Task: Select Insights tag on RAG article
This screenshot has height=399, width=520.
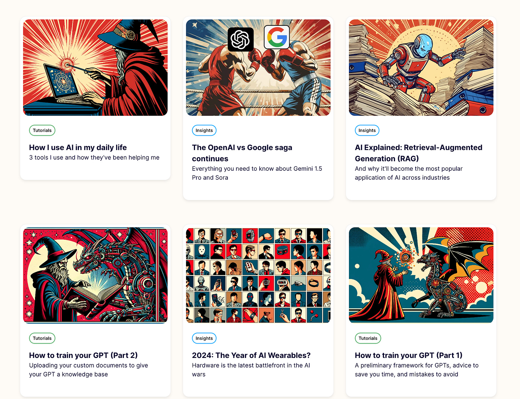Action: point(367,130)
